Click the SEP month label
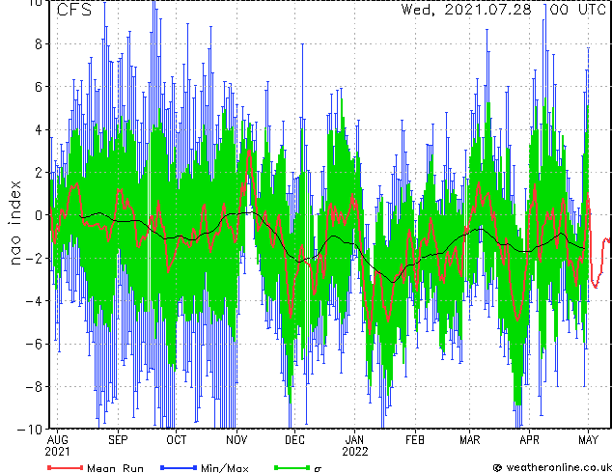Viewport: 612px width, 473px height. click(x=118, y=440)
